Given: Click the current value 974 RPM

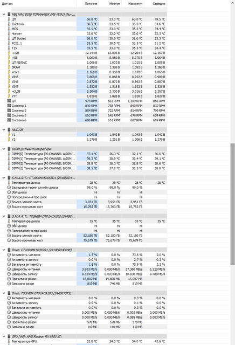Looking at the screenshot, I should tap(91, 101).
